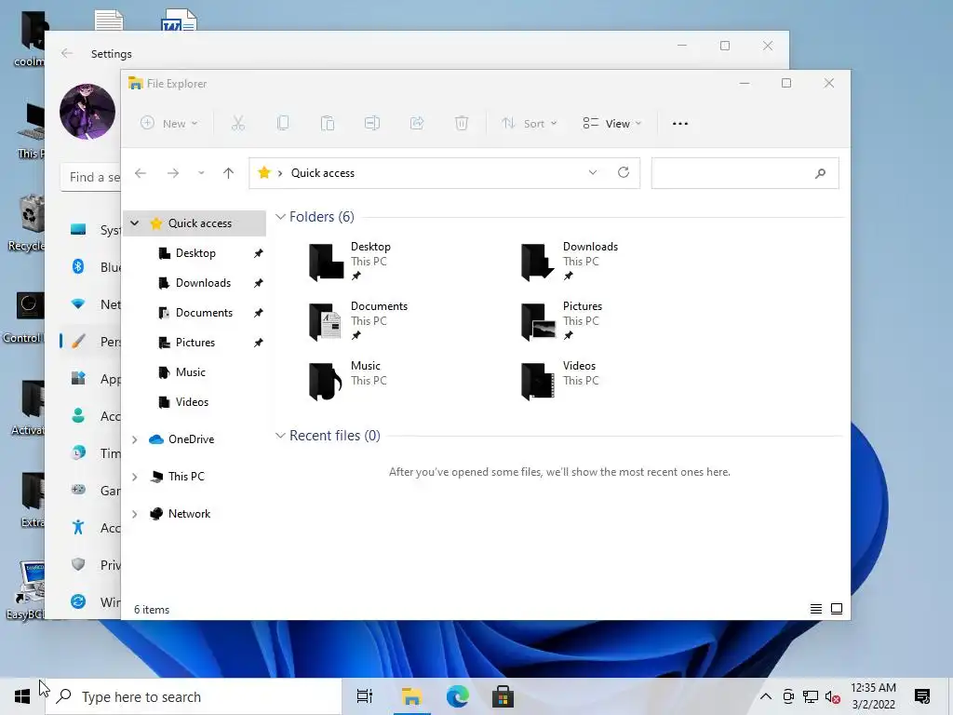Open the notification center icon
The width and height of the screenshot is (953, 715).
[922, 696]
